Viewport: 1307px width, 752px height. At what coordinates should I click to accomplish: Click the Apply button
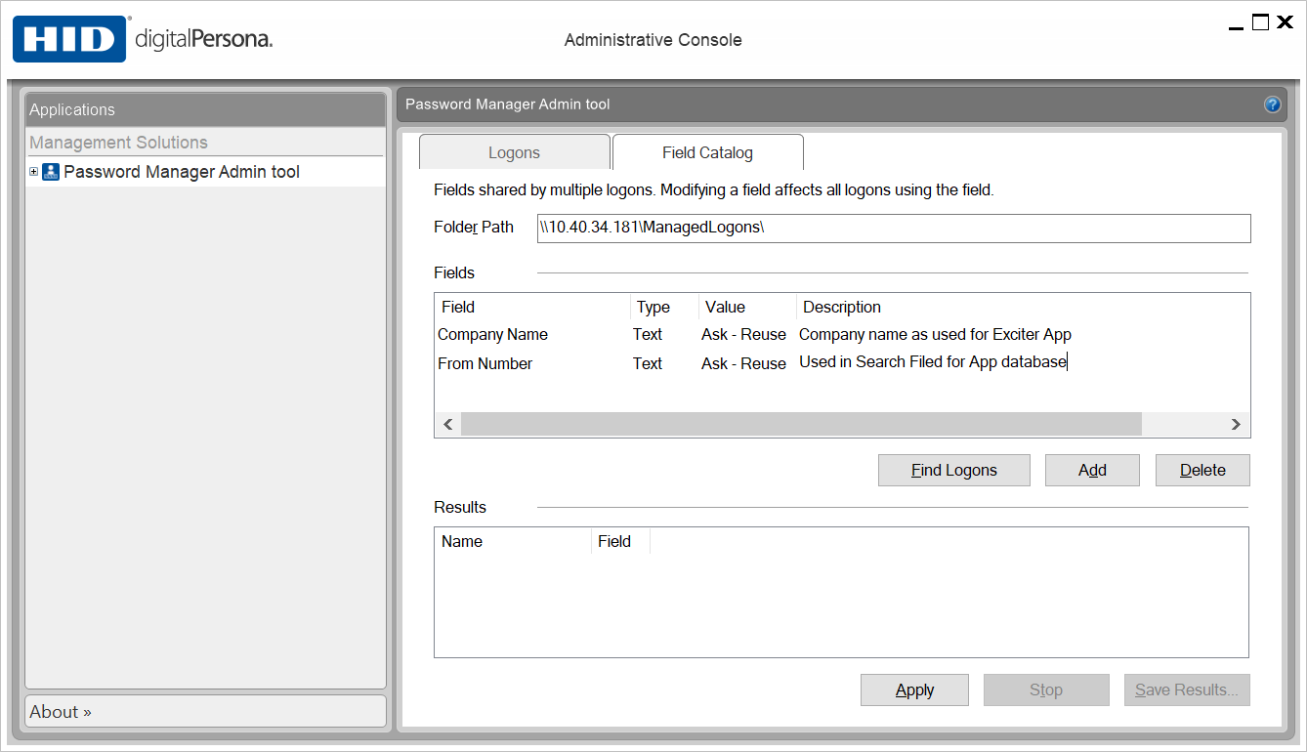point(914,689)
